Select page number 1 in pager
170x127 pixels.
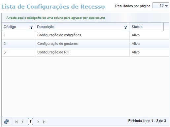click(30, 121)
